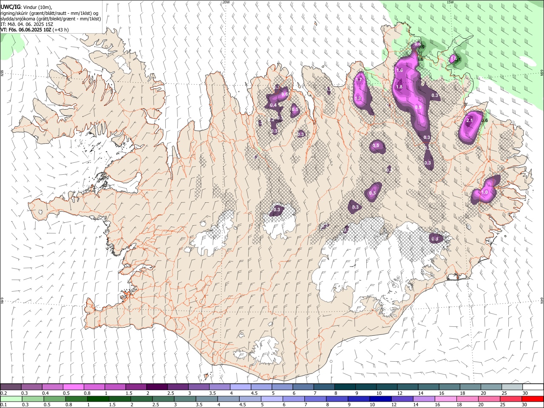The image size is (544, 408).
Task: Pick the darkest green 1–1.5 rain legend swatch
Action: (98, 399)
